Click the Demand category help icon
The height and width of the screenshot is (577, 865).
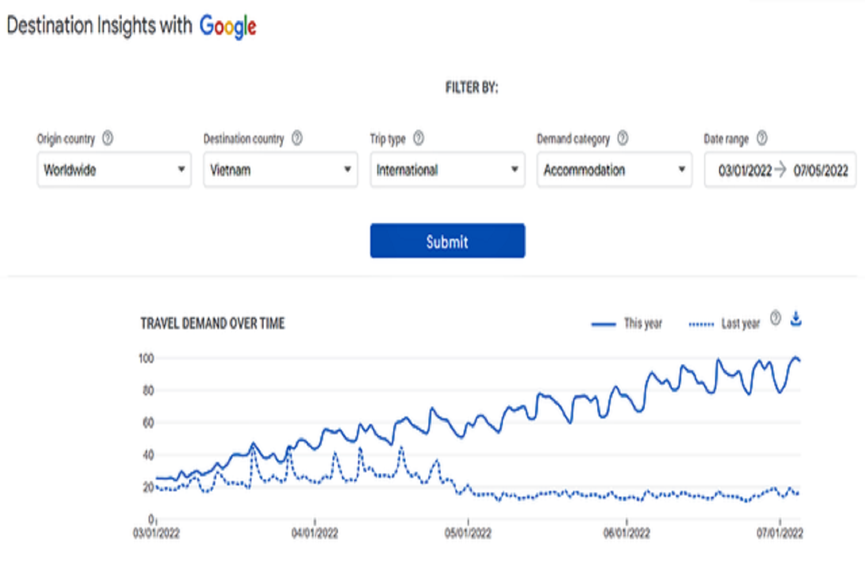coord(623,138)
